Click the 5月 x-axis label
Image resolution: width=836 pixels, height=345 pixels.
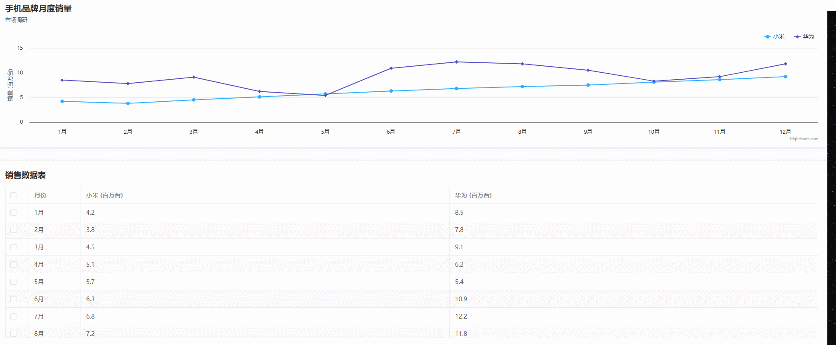tap(325, 132)
